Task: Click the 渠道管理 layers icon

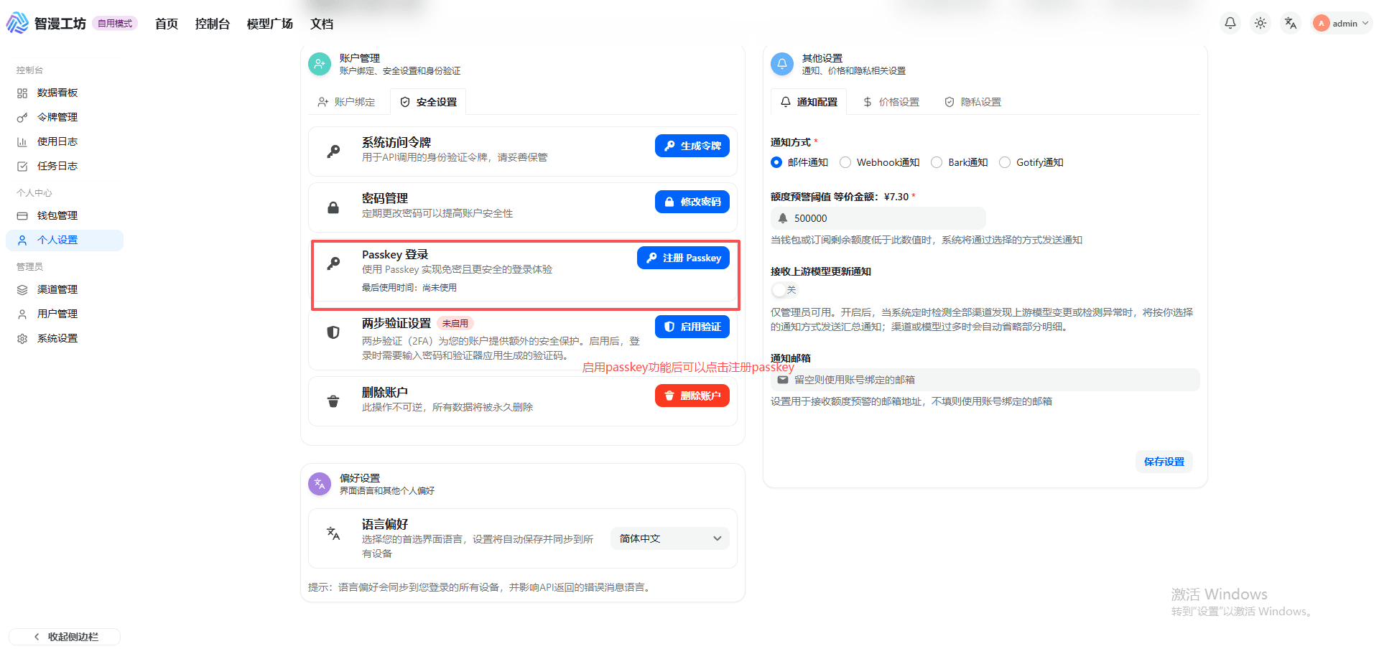Action: click(22, 290)
